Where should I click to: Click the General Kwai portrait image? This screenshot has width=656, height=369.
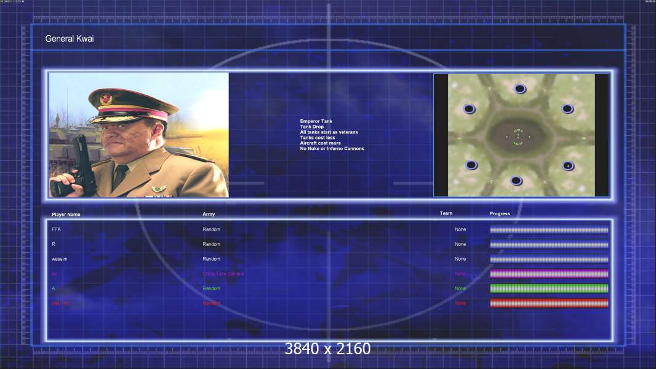coord(139,135)
